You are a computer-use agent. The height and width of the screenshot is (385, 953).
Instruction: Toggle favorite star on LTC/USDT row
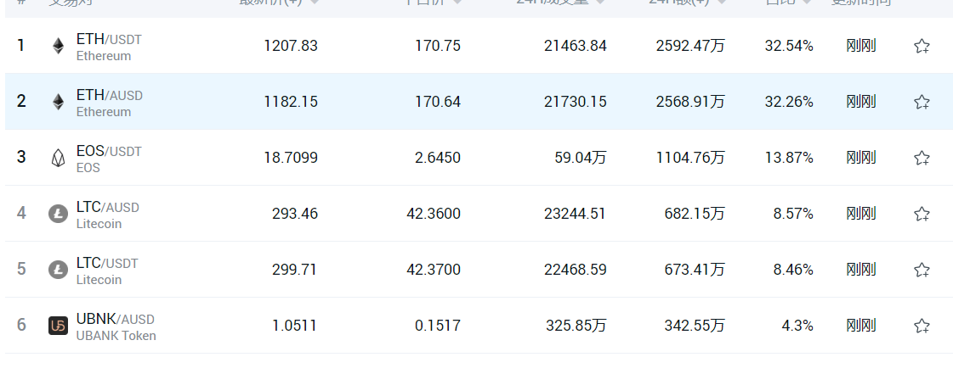pos(922,270)
